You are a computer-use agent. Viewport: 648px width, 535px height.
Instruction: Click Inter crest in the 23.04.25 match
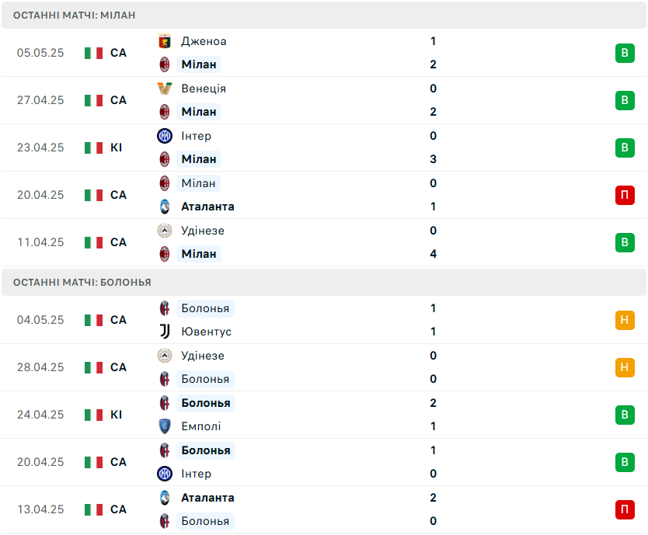point(164,136)
